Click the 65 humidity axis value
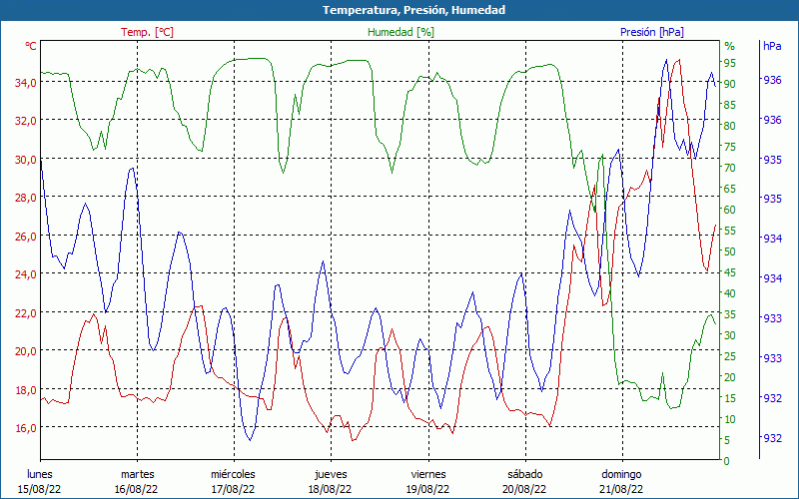 (x=730, y=189)
